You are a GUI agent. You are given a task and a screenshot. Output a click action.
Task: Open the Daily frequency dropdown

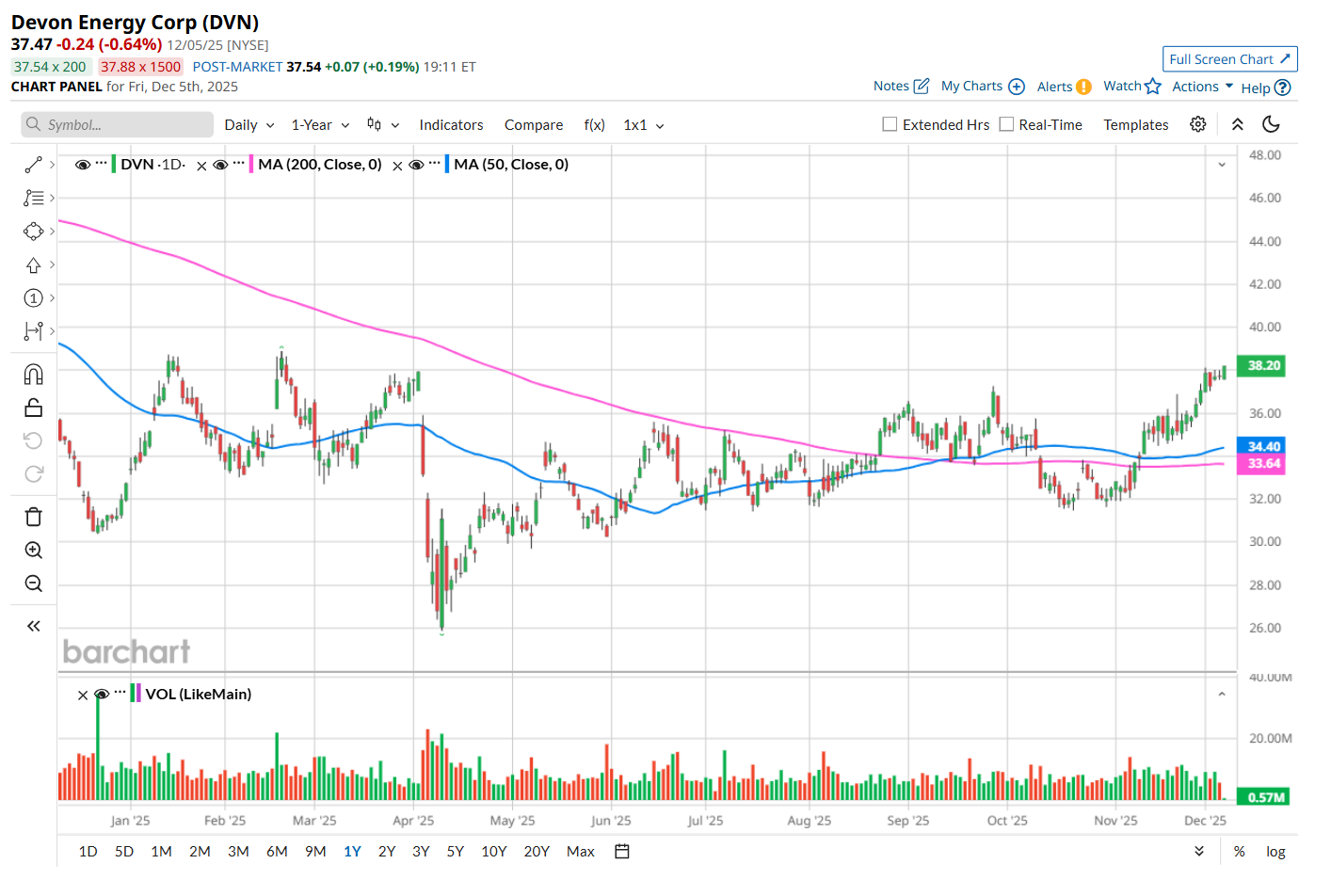[249, 125]
